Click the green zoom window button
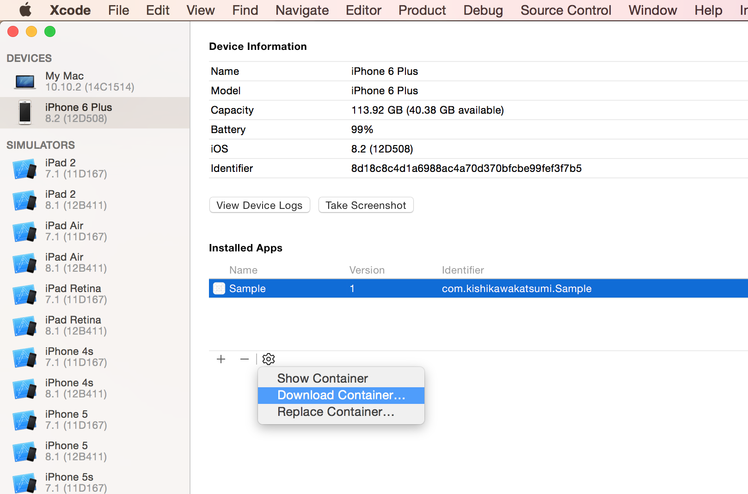748x494 pixels. (50, 31)
